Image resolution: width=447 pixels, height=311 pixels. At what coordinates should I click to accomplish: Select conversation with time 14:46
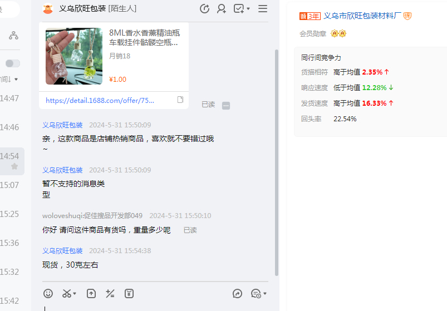point(9,127)
